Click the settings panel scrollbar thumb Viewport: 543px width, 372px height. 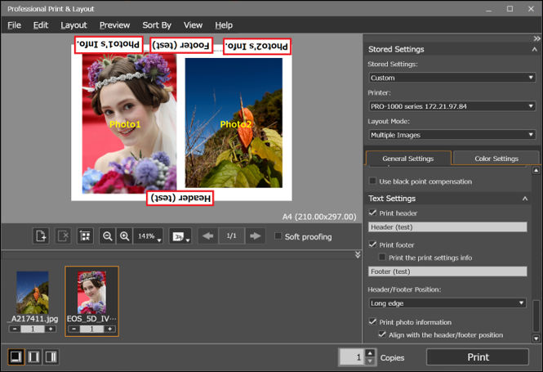coord(536,316)
